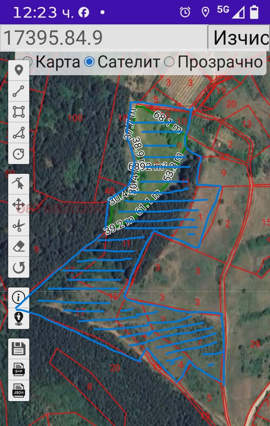Select the polygon area measuring tool

click(19, 112)
